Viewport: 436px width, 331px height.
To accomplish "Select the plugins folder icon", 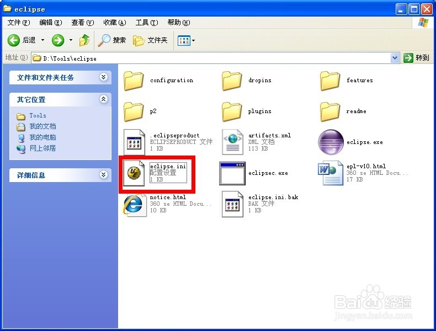I will tap(231, 111).
